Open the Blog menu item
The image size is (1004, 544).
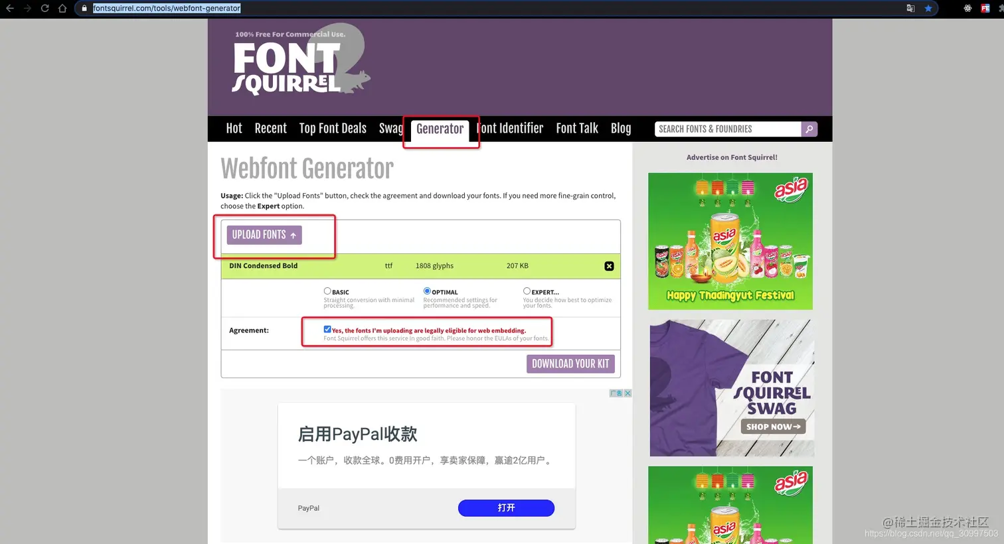tap(621, 129)
